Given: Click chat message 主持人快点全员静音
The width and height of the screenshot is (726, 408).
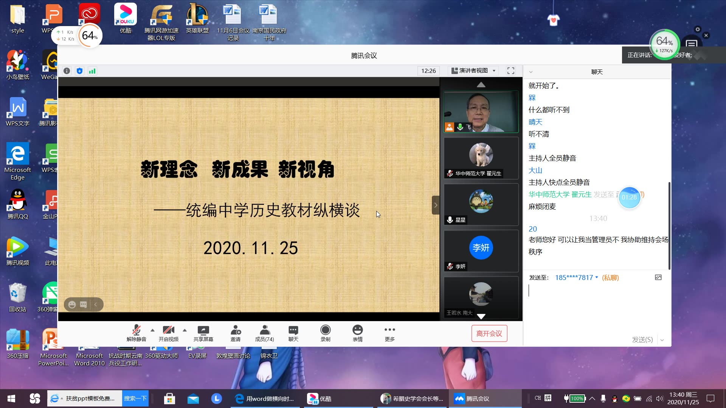Looking at the screenshot, I should (559, 182).
